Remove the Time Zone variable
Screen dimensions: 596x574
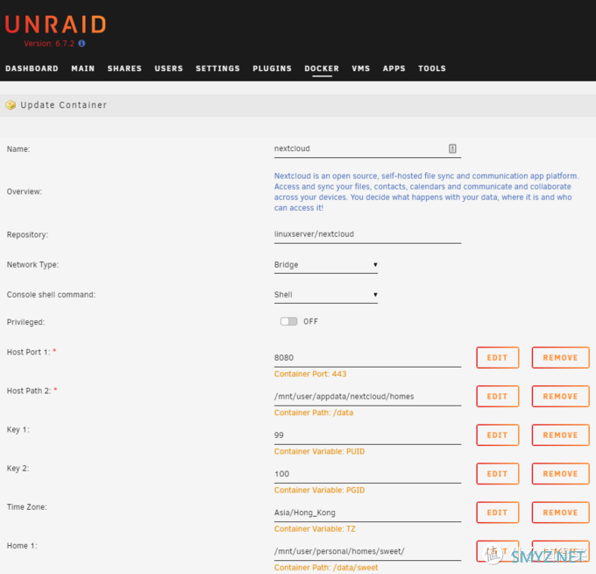561,513
